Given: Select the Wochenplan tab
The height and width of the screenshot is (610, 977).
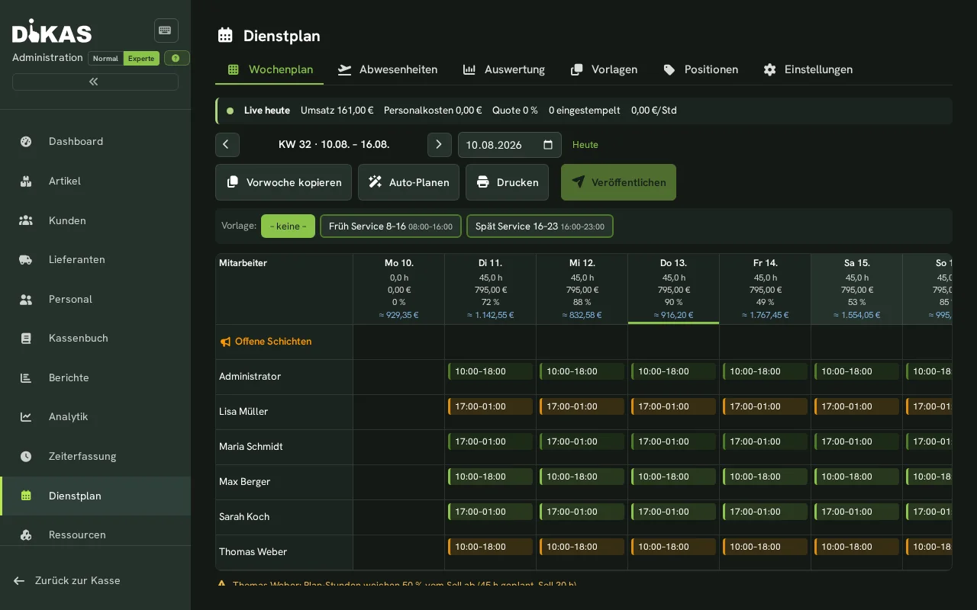Looking at the screenshot, I should [x=270, y=69].
